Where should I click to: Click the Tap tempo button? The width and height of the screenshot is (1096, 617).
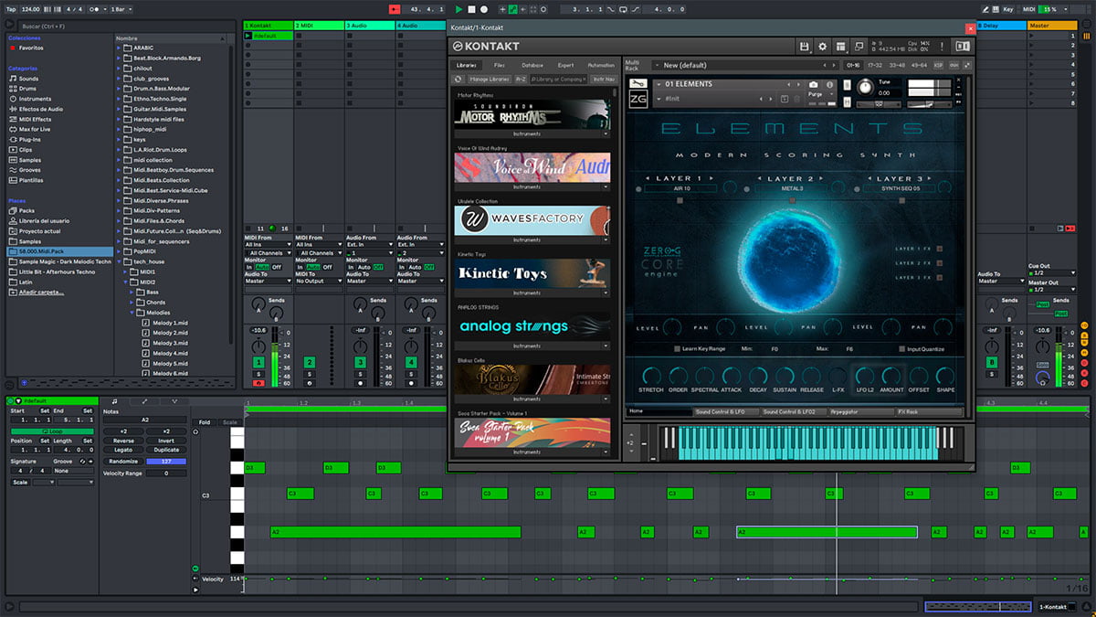pyautogui.click(x=9, y=9)
